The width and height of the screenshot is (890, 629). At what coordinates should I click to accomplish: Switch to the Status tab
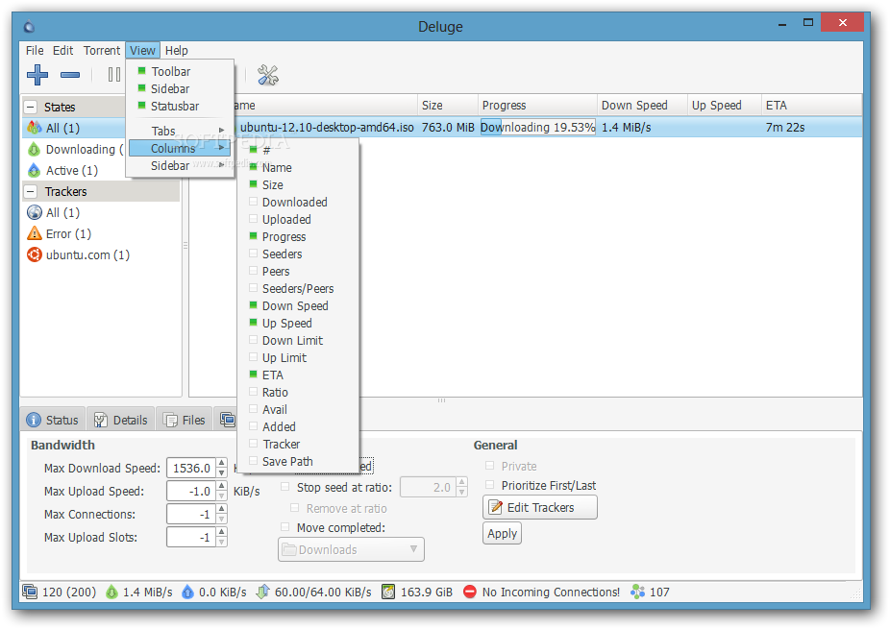point(53,420)
